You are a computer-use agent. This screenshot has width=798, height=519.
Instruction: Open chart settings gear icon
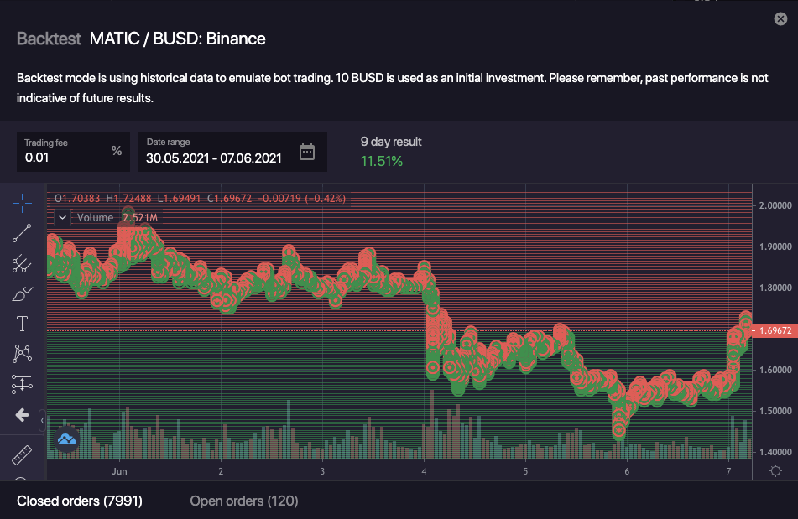[x=775, y=470]
